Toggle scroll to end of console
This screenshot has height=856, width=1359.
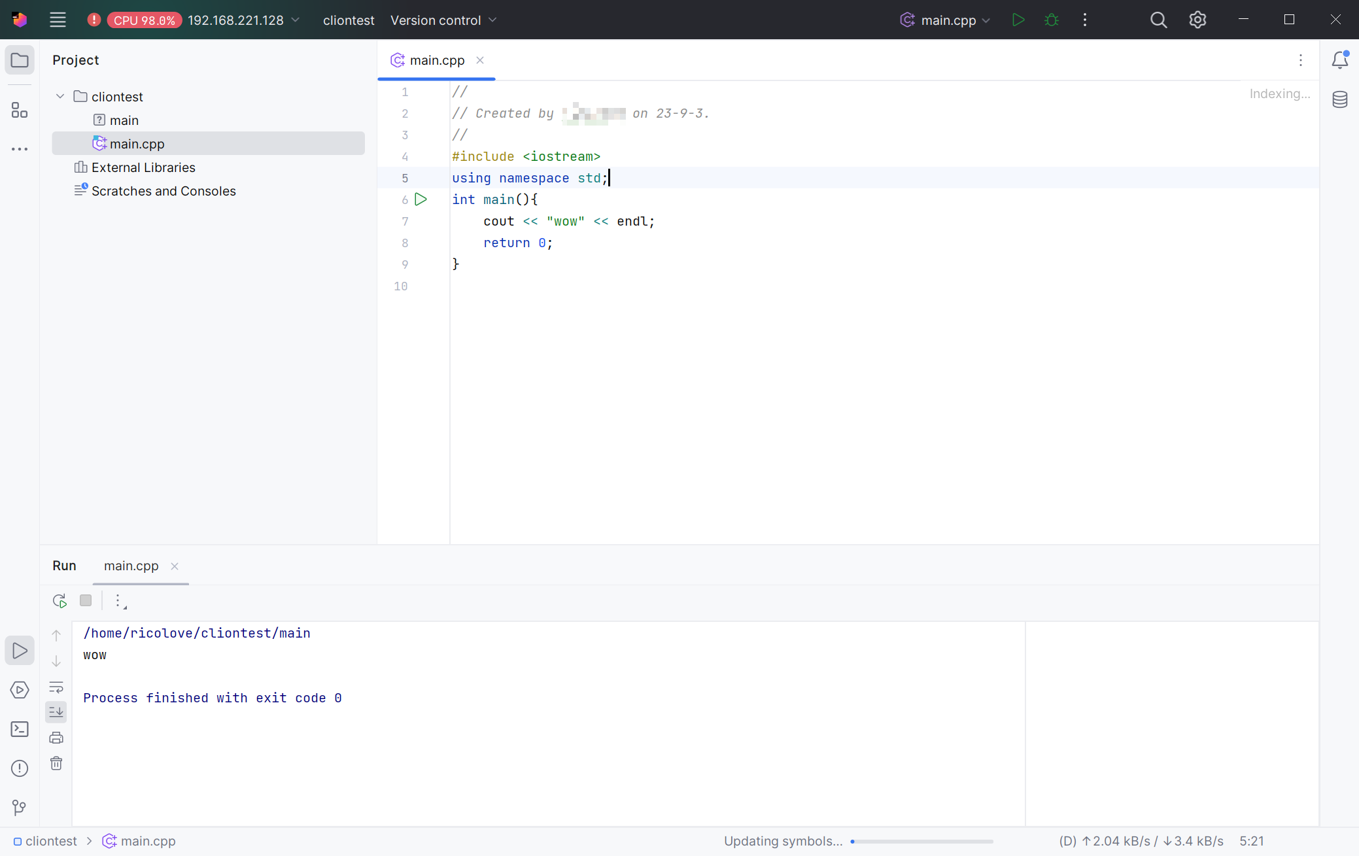click(56, 712)
